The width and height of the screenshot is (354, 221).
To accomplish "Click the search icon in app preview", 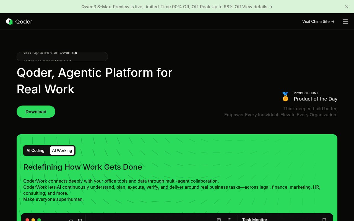I will (x=71, y=220).
